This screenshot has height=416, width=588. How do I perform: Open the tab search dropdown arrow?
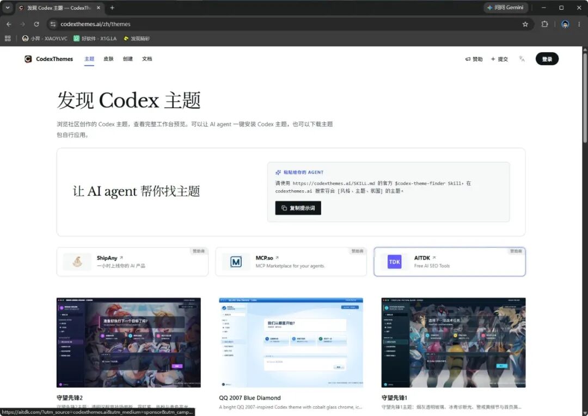coord(7,8)
